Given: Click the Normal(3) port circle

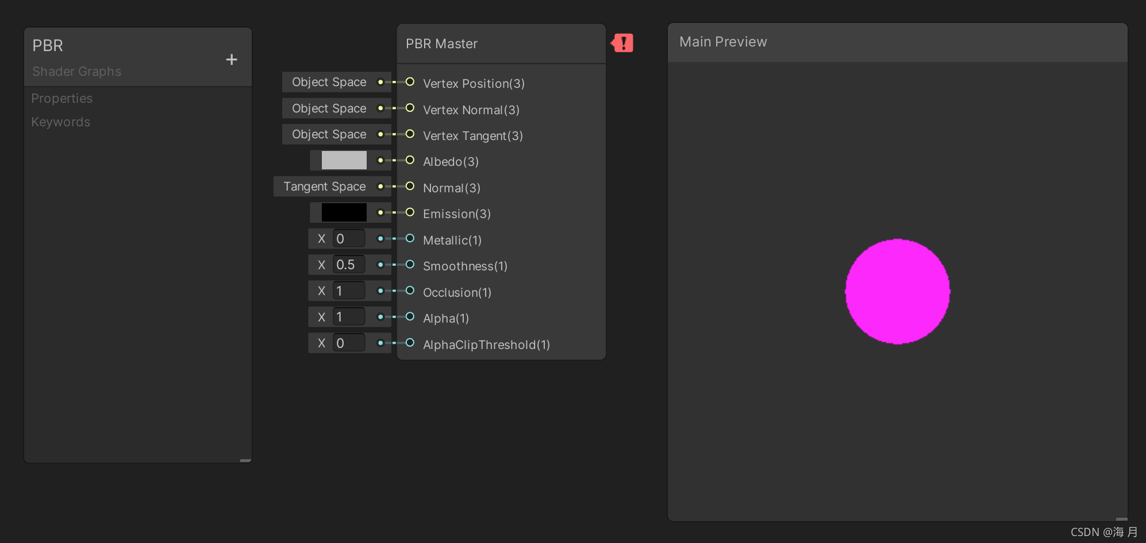Looking at the screenshot, I should point(410,187).
